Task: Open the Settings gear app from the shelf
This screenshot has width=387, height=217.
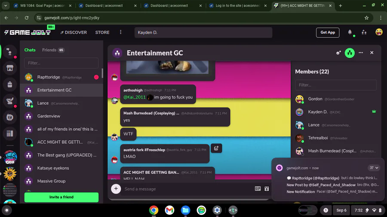Action: coord(217,210)
